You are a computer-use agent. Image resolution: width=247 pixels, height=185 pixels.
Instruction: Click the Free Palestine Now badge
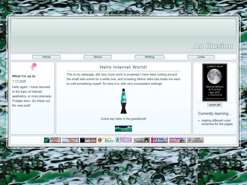177,140
